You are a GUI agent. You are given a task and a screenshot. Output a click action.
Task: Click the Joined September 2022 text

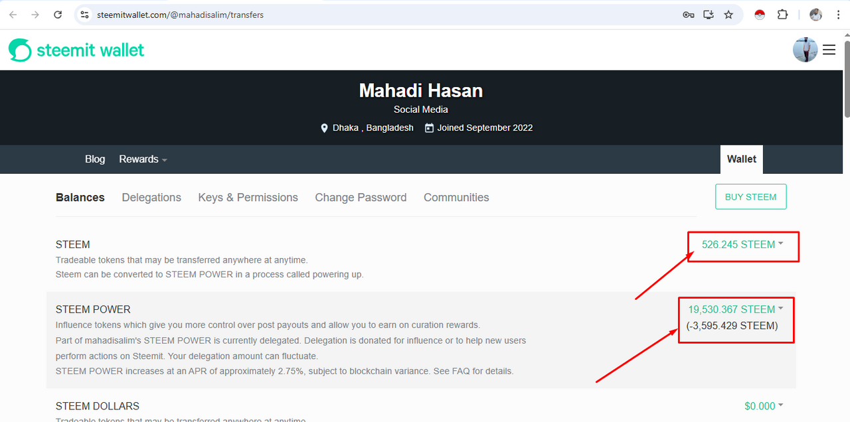click(485, 127)
